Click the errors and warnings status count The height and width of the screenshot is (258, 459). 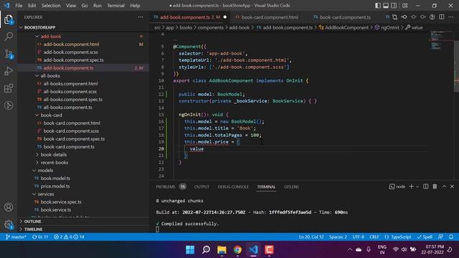click(69, 236)
